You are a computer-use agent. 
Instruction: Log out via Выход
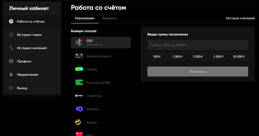(32, 88)
